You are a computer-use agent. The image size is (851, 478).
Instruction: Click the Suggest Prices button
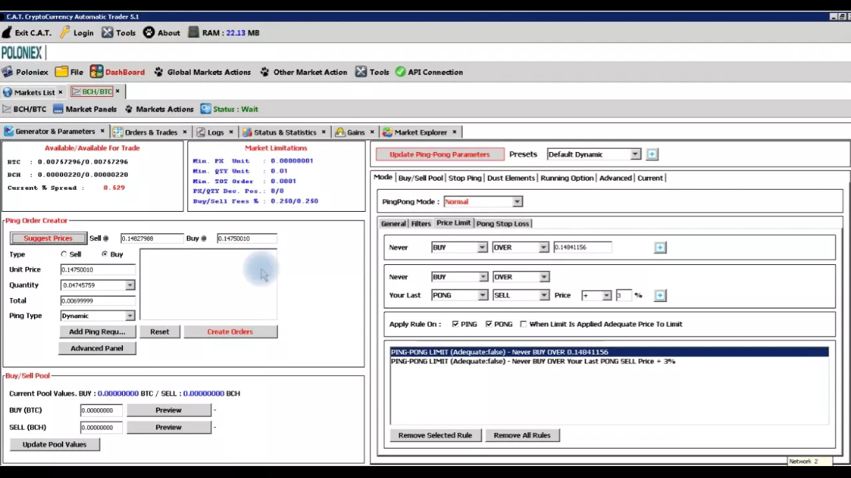pos(48,238)
